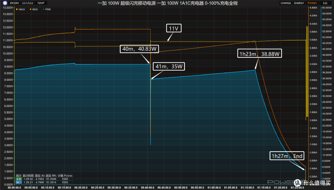Click the 计数 Points column header
This screenshot has height=190, width=334.
(65, 176)
